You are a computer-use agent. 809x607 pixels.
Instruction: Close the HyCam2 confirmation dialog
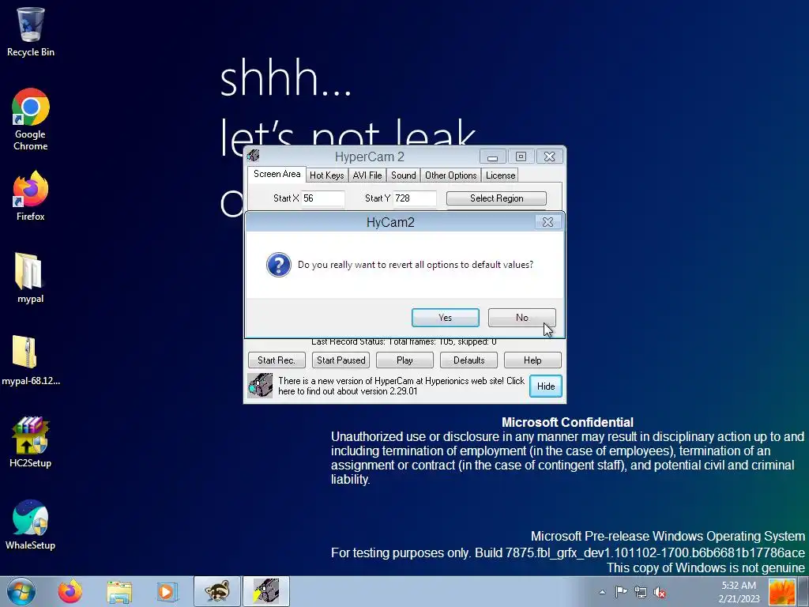click(x=548, y=222)
